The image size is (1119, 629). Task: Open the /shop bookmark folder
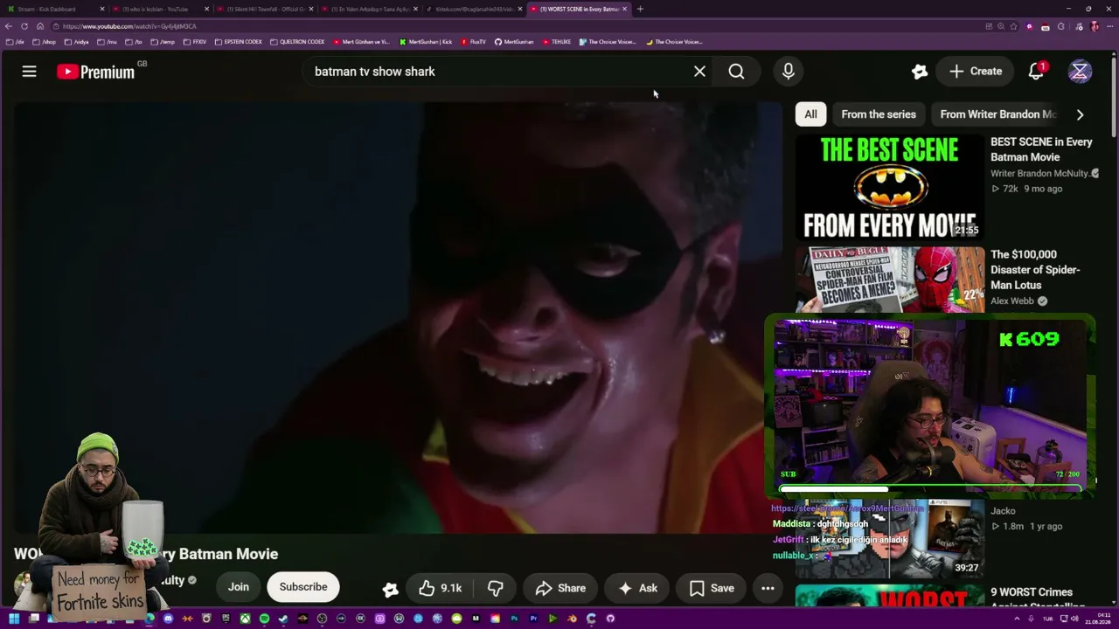pos(44,42)
